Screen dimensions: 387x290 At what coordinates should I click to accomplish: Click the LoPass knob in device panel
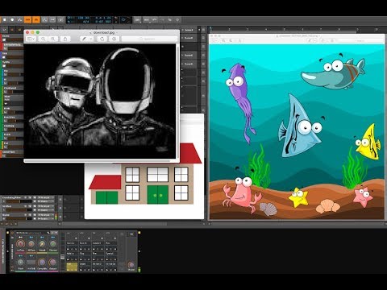pyautogui.click(x=20, y=244)
